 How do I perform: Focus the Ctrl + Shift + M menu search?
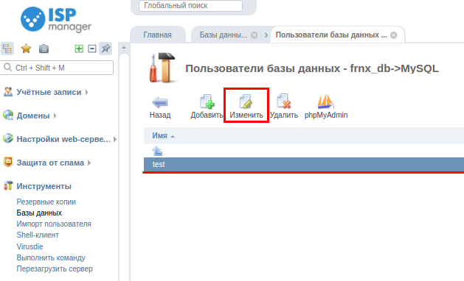pos(57,68)
